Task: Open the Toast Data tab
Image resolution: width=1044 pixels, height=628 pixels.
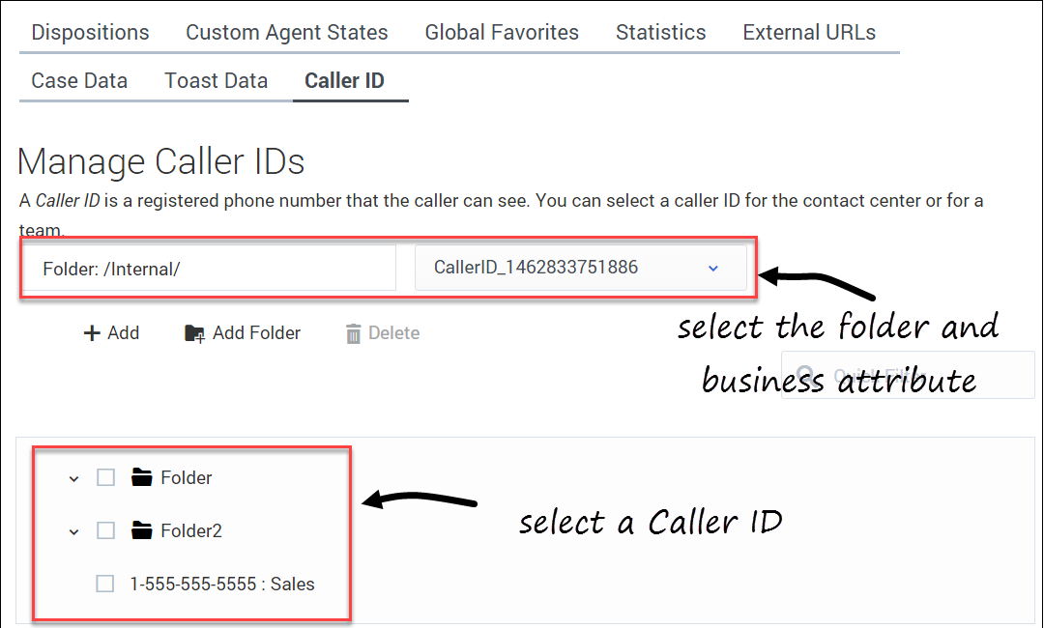Action: (216, 80)
